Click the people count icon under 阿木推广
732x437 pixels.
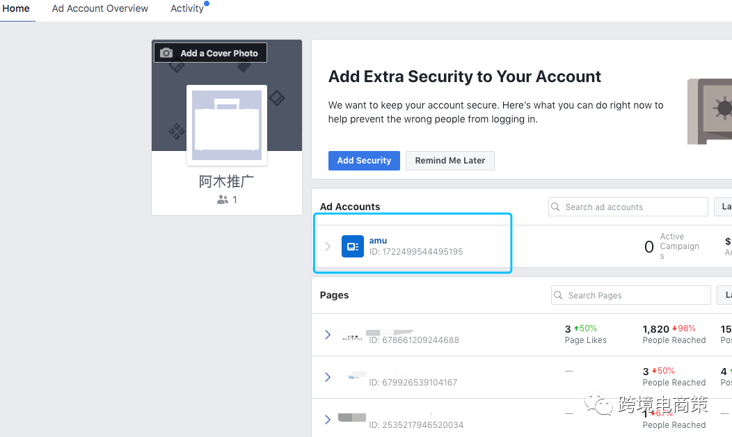pos(223,200)
